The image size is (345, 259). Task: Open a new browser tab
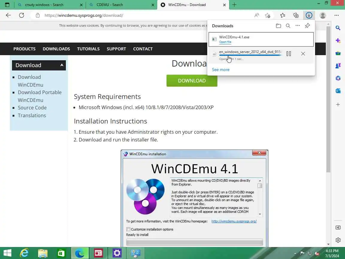(x=234, y=4)
